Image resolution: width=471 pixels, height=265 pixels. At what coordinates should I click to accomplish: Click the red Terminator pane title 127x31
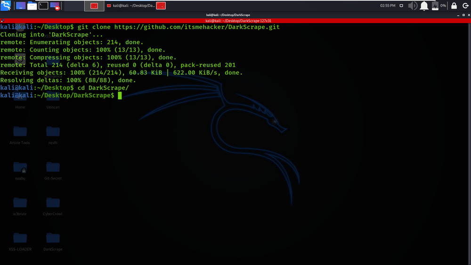click(238, 21)
